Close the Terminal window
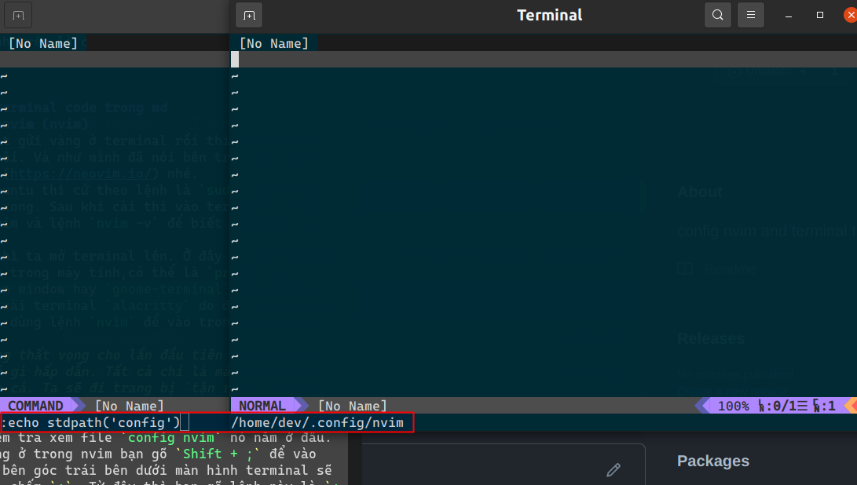Image resolution: width=857 pixels, height=485 pixels. [x=849, y=15]
